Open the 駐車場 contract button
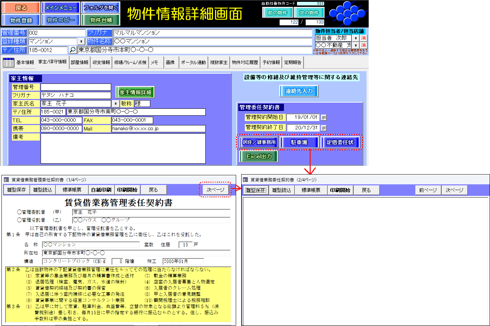The height and width of the screenshot is (326, 490). click(299, 142)
